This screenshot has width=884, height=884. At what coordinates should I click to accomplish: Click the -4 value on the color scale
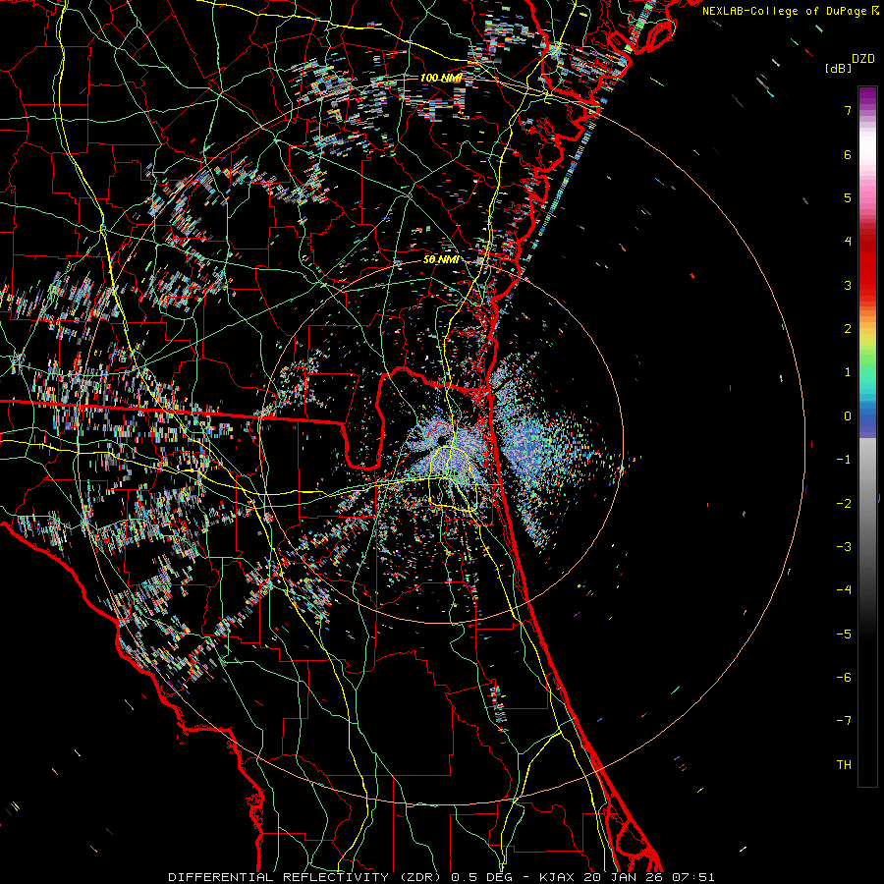[844, 590]
